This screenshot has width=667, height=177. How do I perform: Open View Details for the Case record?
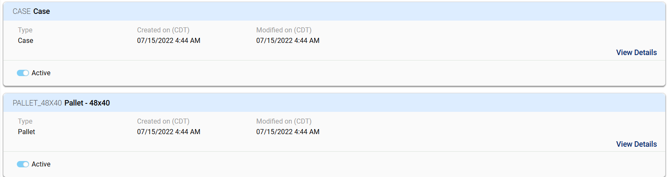tap(636, 53)
